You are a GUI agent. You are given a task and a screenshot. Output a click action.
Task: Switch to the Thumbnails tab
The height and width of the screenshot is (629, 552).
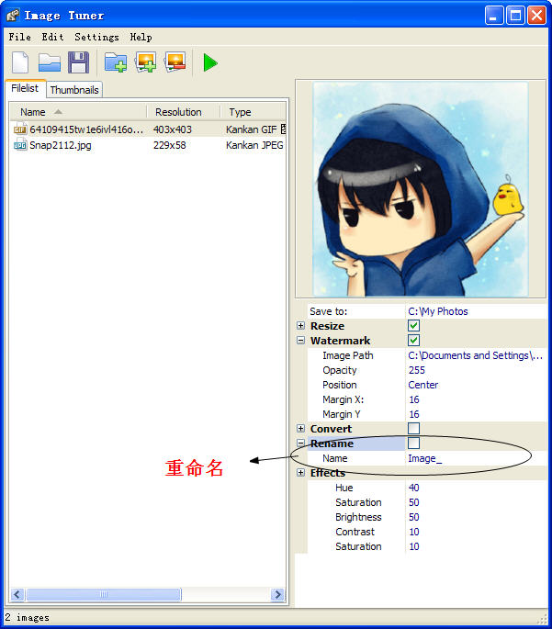tap(74, 90)
